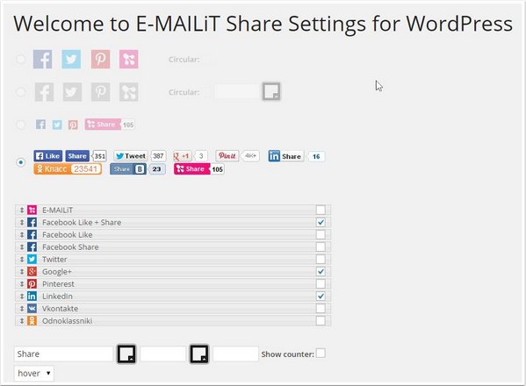Click the large pink E-MAILiT icon

click(129, 60)
